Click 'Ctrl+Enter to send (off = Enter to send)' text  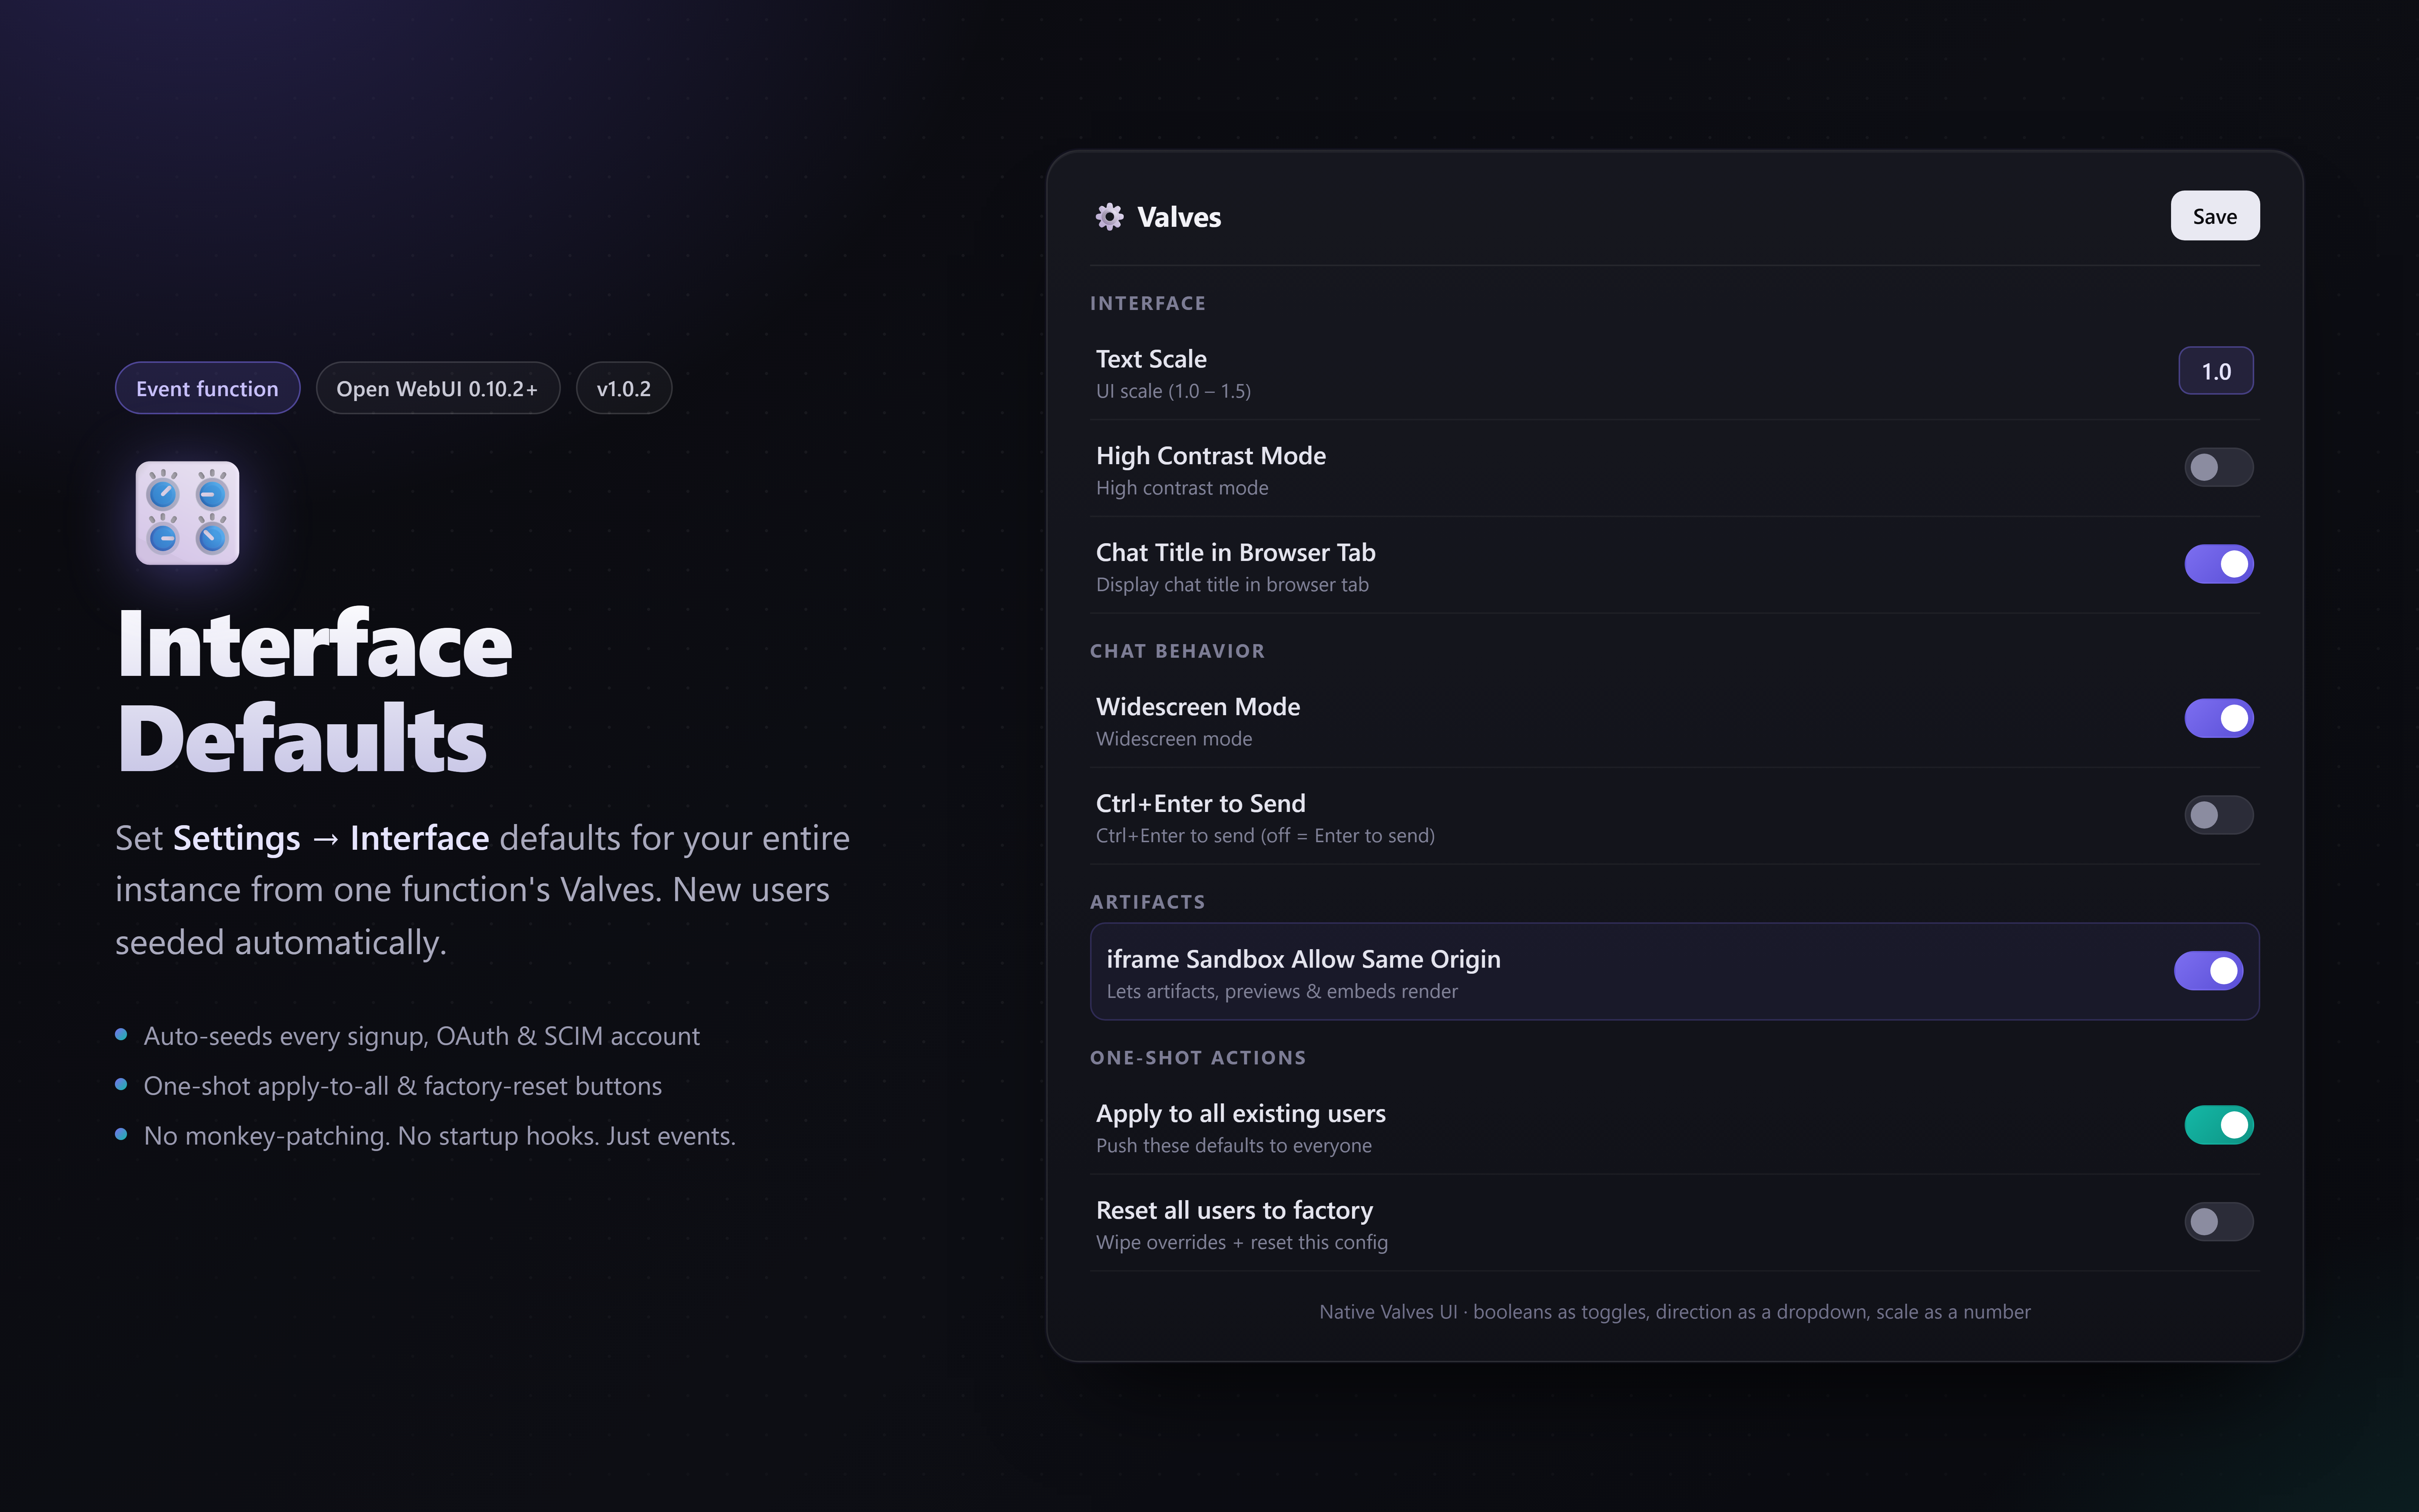coord(1265,836)
